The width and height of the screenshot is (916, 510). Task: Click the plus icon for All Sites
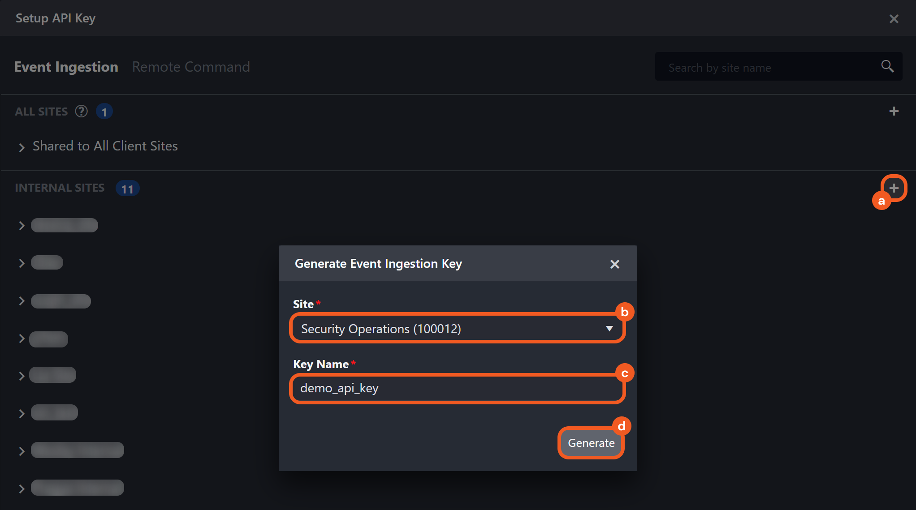(x=894, y=111)
